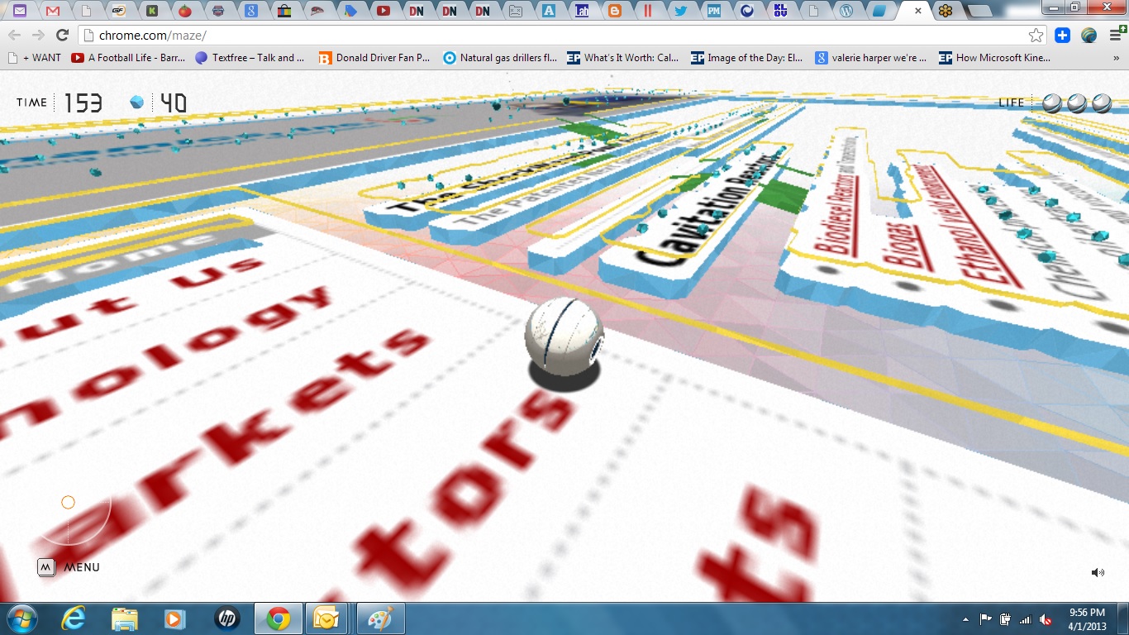Go back to the previous page
Viewport: 1129px width, 635px height.
click(x=14, y=35)
